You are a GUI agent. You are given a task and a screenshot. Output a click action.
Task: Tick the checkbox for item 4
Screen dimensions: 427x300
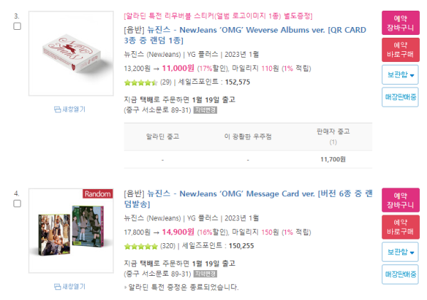(17, 203)
